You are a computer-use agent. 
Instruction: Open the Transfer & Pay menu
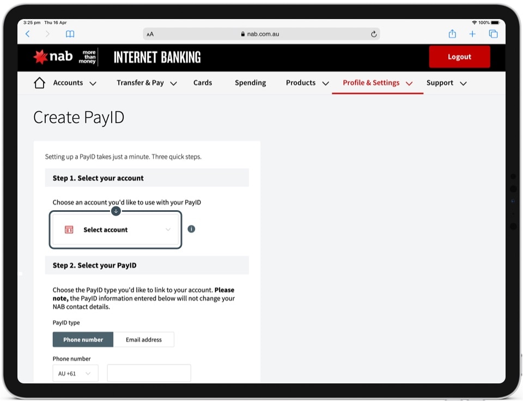pyautogui.click(x=147, y=83)
